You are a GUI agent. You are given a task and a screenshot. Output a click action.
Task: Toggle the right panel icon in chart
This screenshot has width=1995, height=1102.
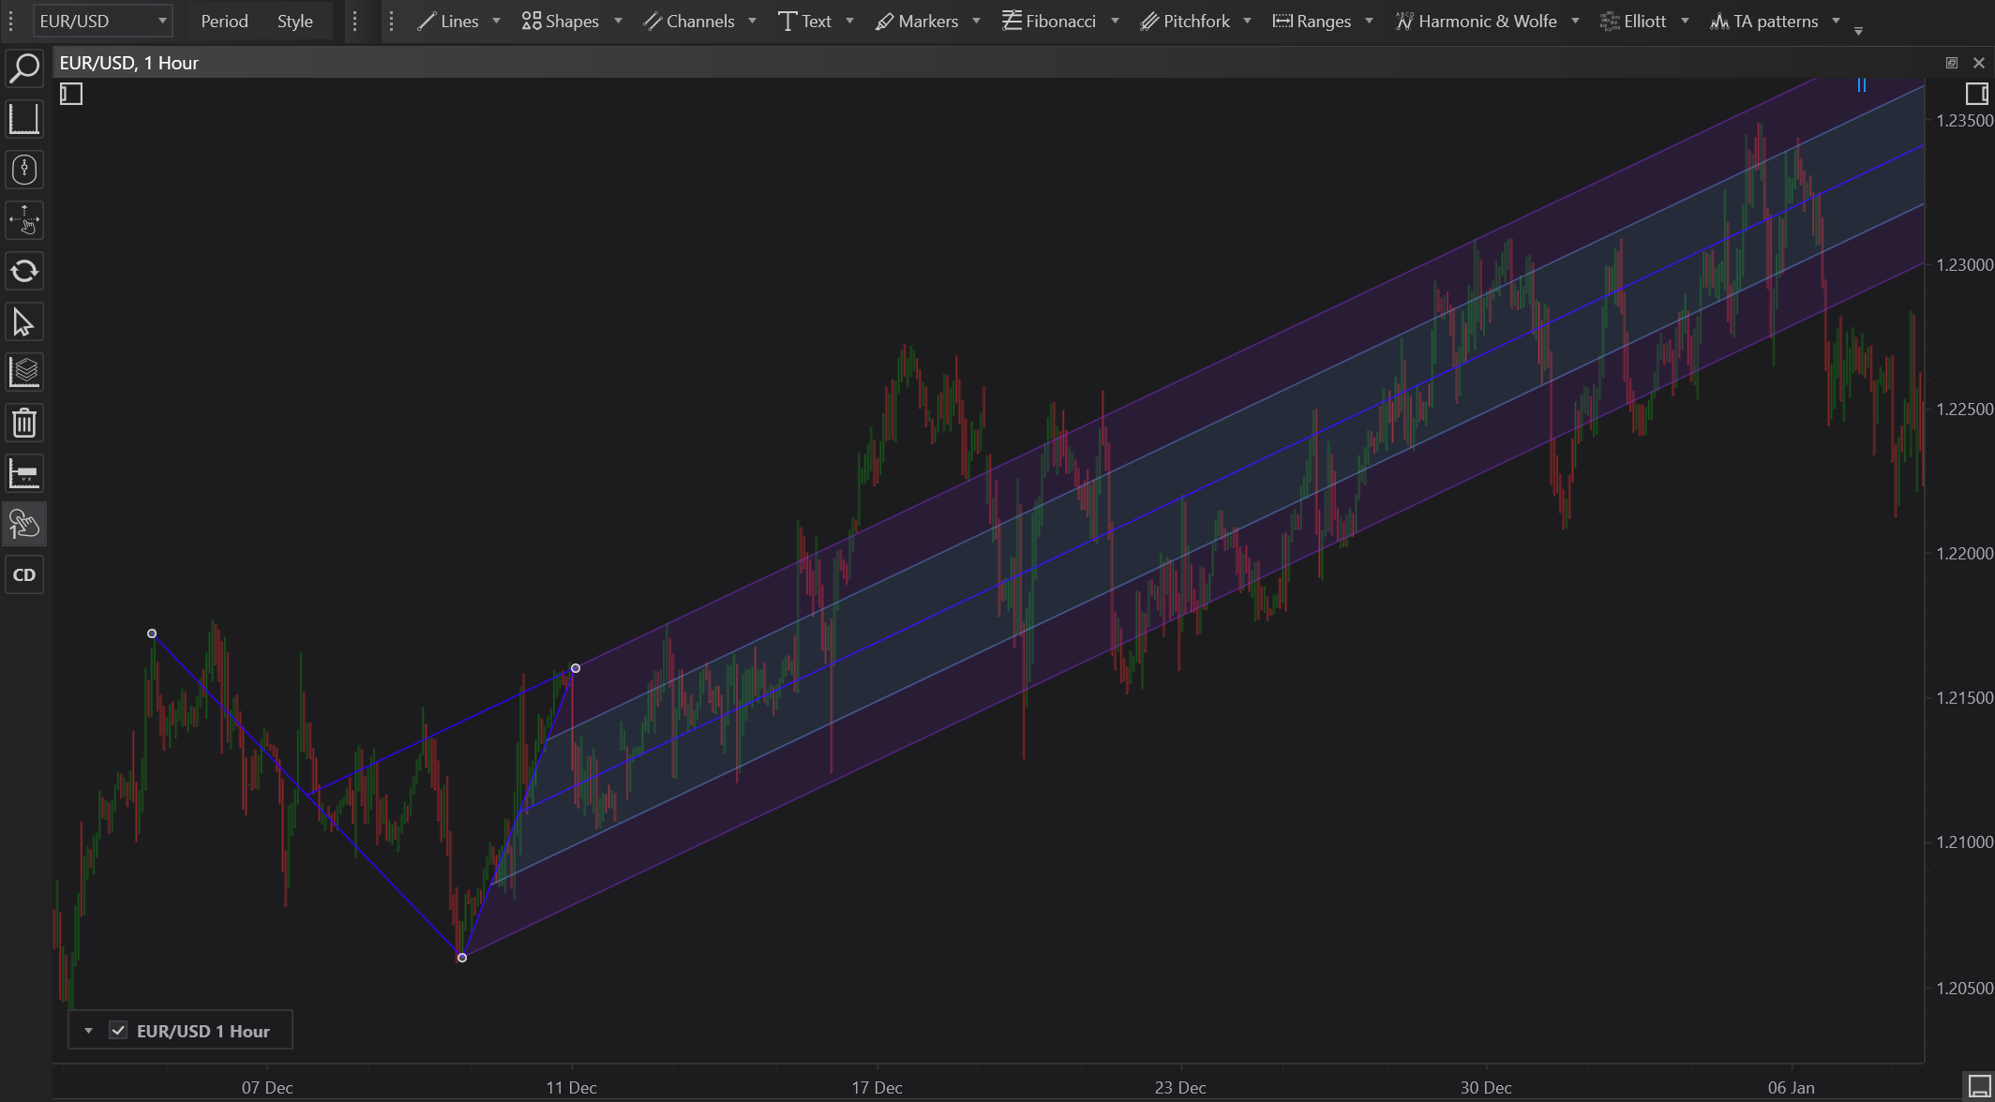[1976, 94]
